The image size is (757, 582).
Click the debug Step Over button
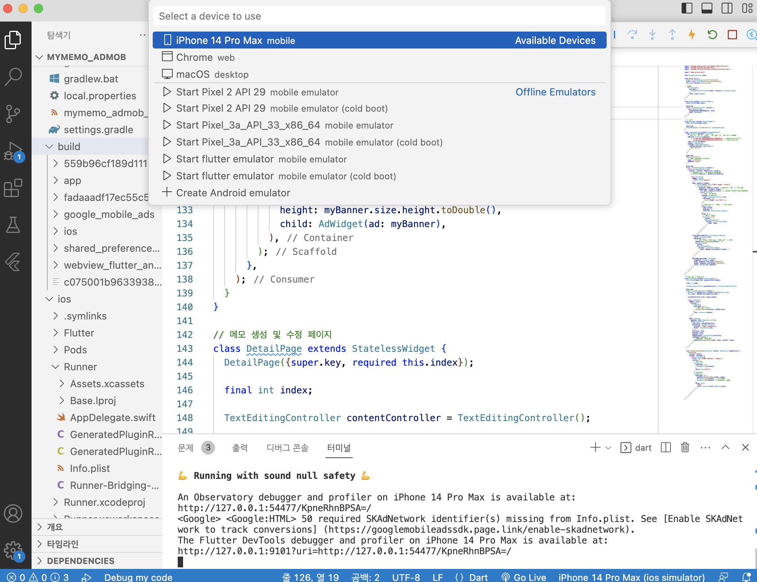(632, 35)
